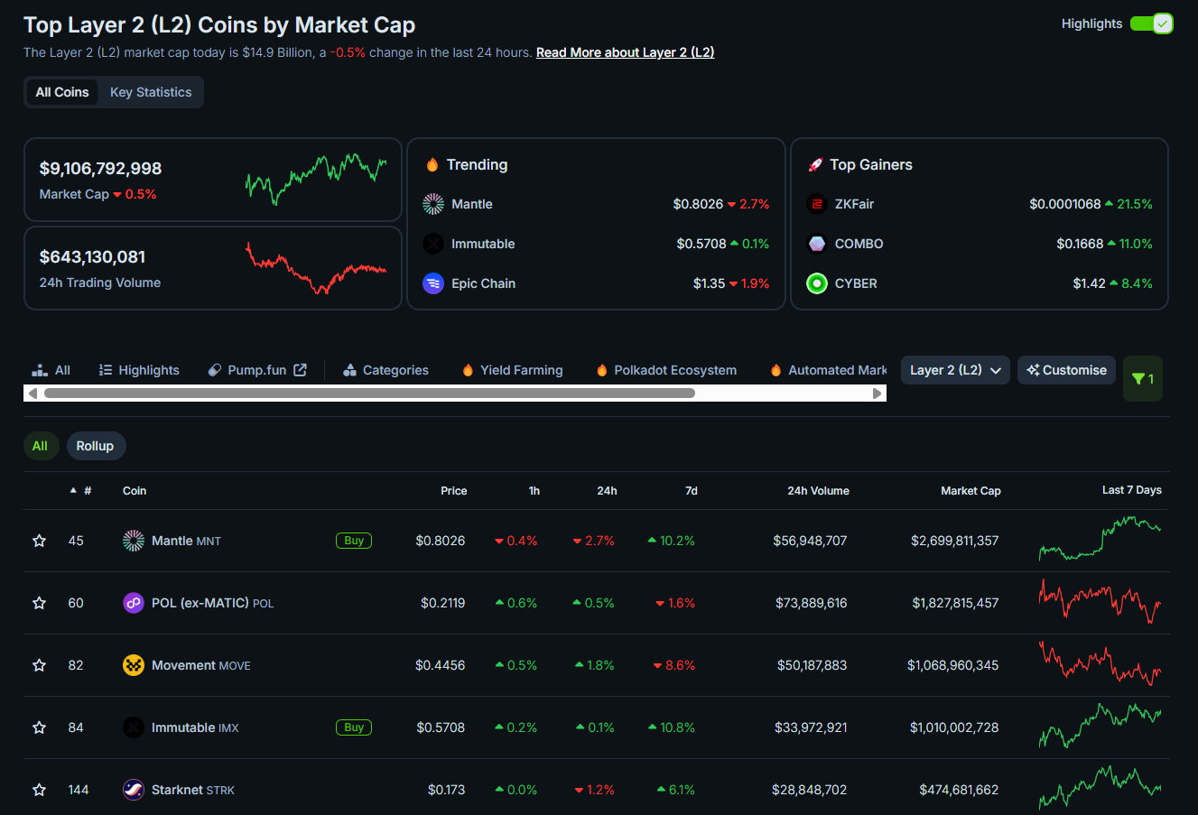This screenshot has height=815, width=1198.
Task: Switch to All Coins tab
Action: 62,92
